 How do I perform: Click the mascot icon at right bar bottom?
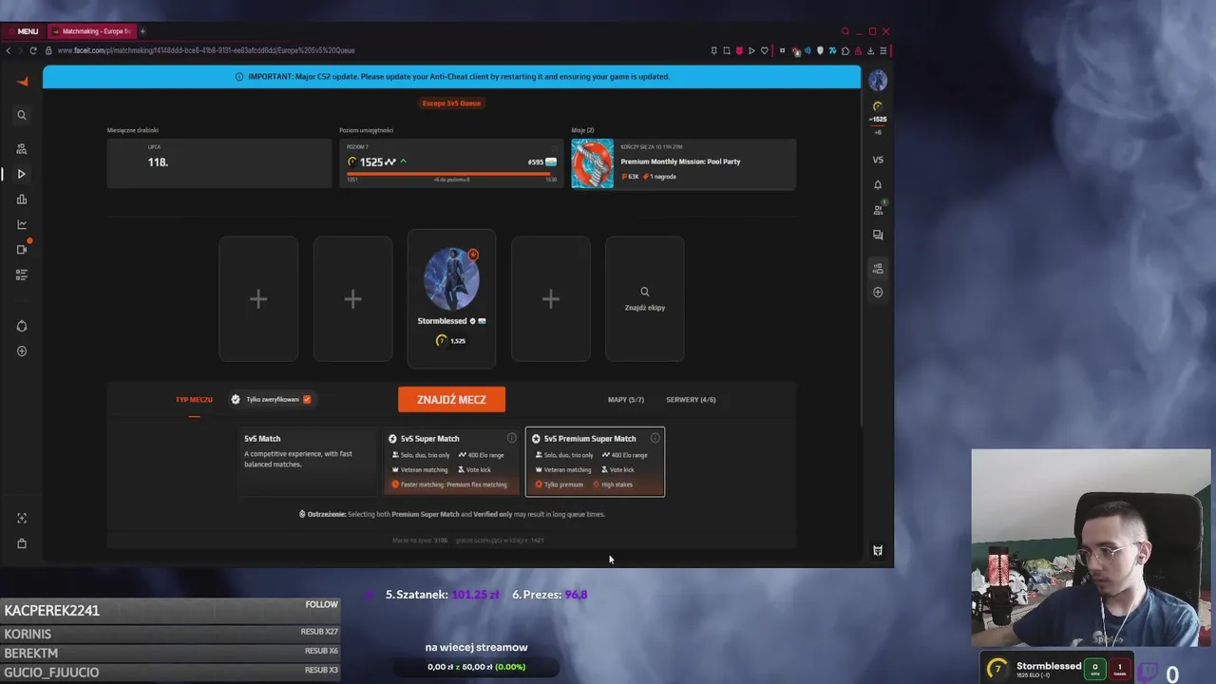878,550
